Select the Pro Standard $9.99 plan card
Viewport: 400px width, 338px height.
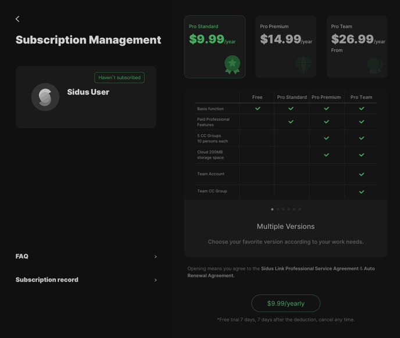coord(215,46)
